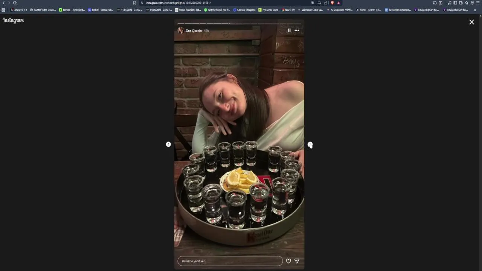Click the Instagram logo
Screen dimensions: 482x271
13,20
